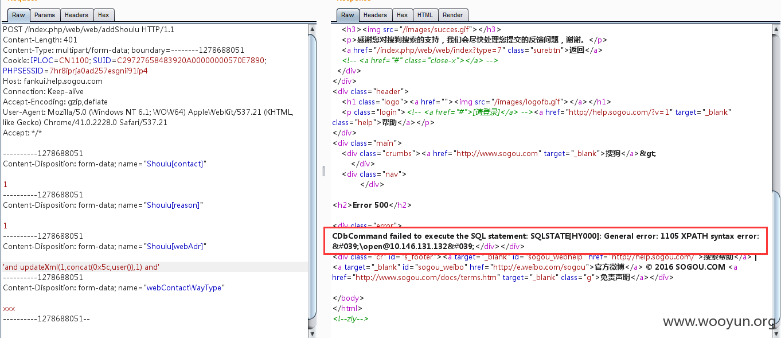Click the Error 500 heading line
The image size is (781, 338).
pyautogui.click(x=373, y=205)
